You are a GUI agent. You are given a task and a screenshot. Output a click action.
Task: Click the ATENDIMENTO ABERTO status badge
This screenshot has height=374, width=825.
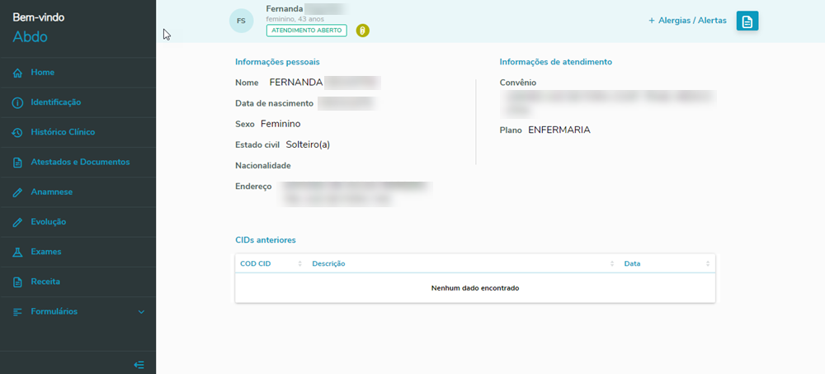click(x=307, y=31)
